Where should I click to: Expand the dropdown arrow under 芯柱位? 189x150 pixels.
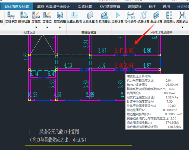[x=47, y=27]
